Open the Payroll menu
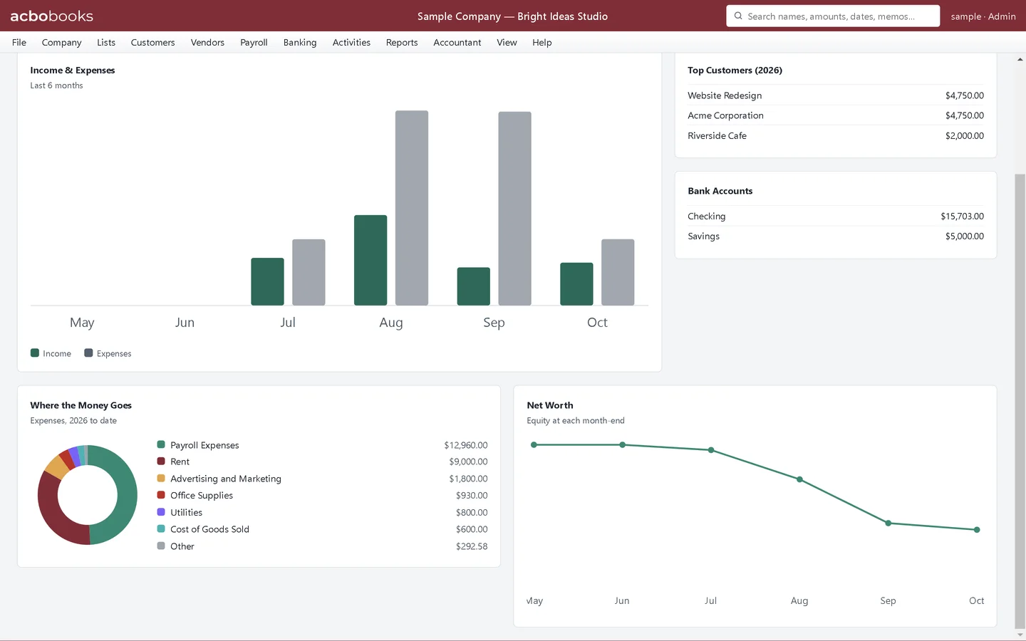This screenshot has width=1026, height=641. [x=254, y=42]
